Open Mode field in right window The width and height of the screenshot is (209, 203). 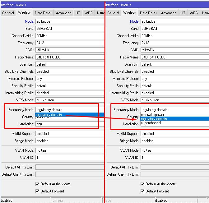(x=175, y=21)
